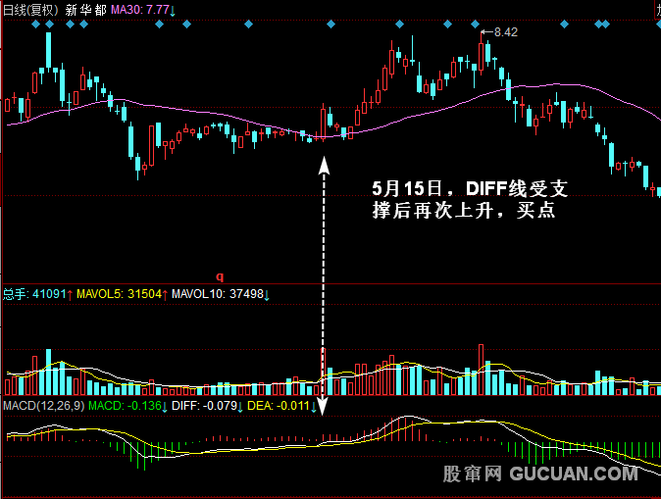Viewport: 661px width, 499px height.
Task: Open the MACD(12,26,9) parameter settings
Action: point(43,405)
